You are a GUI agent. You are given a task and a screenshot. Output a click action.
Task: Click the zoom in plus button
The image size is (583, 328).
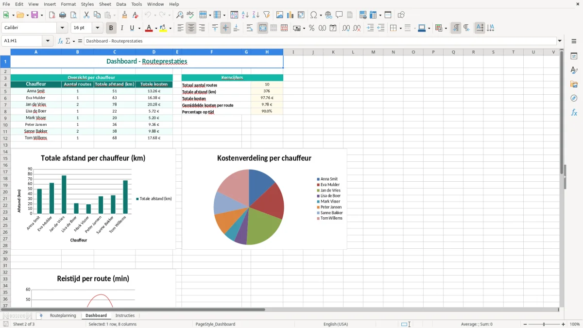tap(564, 324)
